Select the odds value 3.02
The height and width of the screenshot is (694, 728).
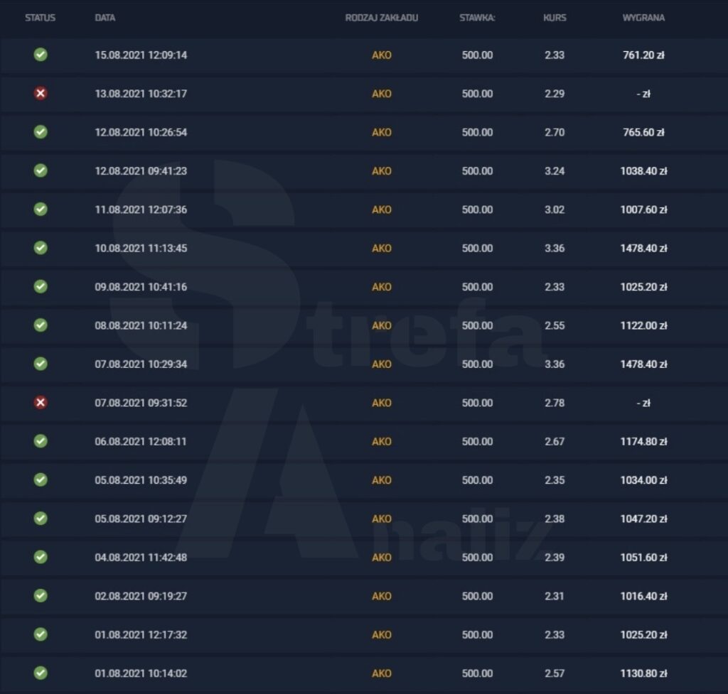[555, 210]
